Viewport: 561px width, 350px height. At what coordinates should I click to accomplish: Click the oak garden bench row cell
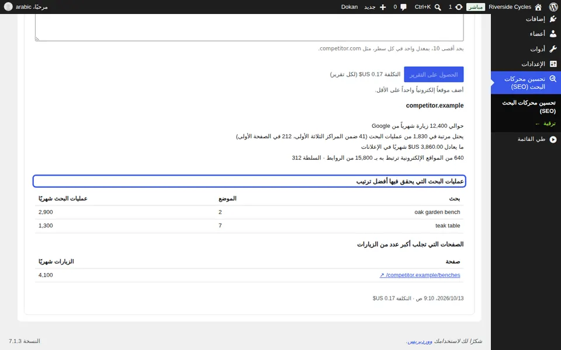[437, 212]
